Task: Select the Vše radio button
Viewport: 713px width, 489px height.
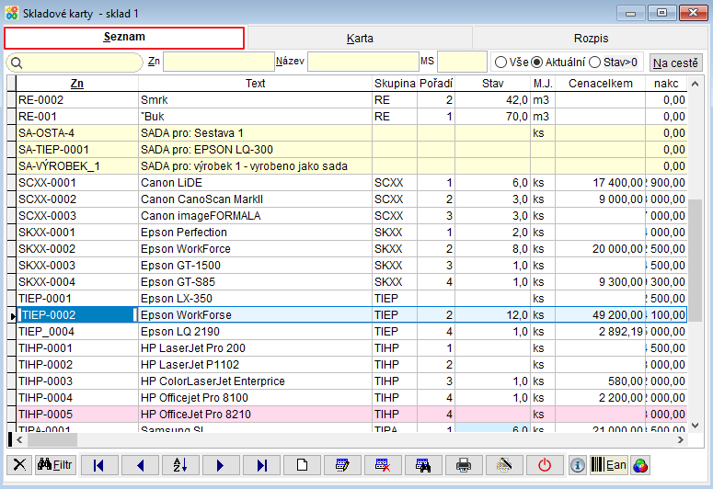Action: click(500, 62)
